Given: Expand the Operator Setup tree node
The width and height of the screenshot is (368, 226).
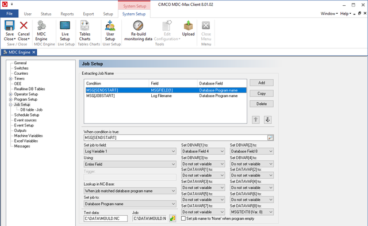Looking at the screenshot, I should click(x=10, y=94).
